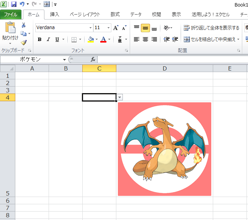
Task: Open the borders dropdown arrow
Action: pyautogui.click(x=80, y=39)
